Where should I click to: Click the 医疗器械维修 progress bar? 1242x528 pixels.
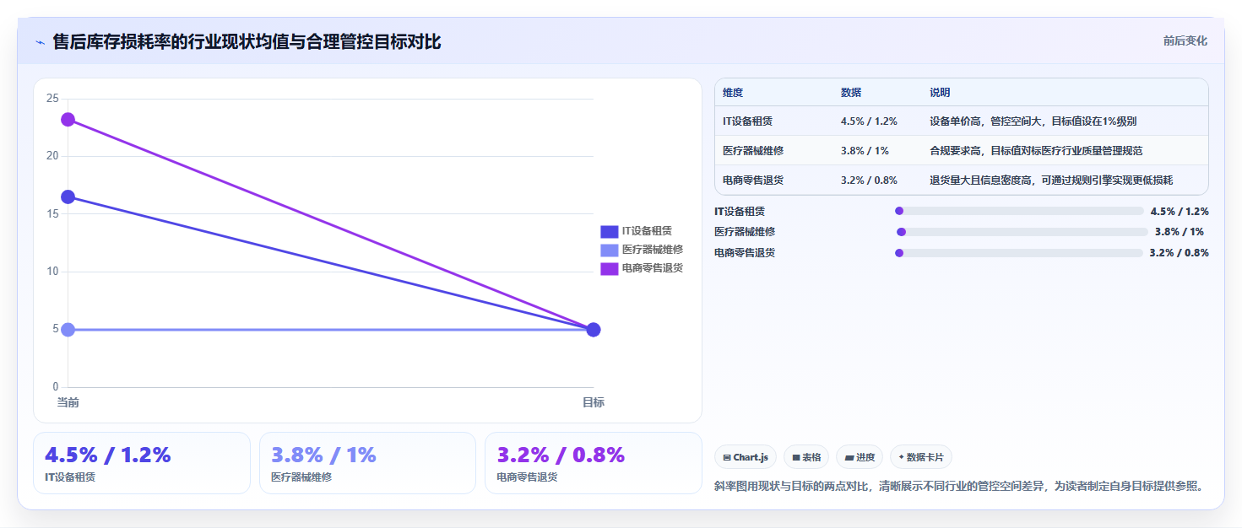click(1022, 232)
